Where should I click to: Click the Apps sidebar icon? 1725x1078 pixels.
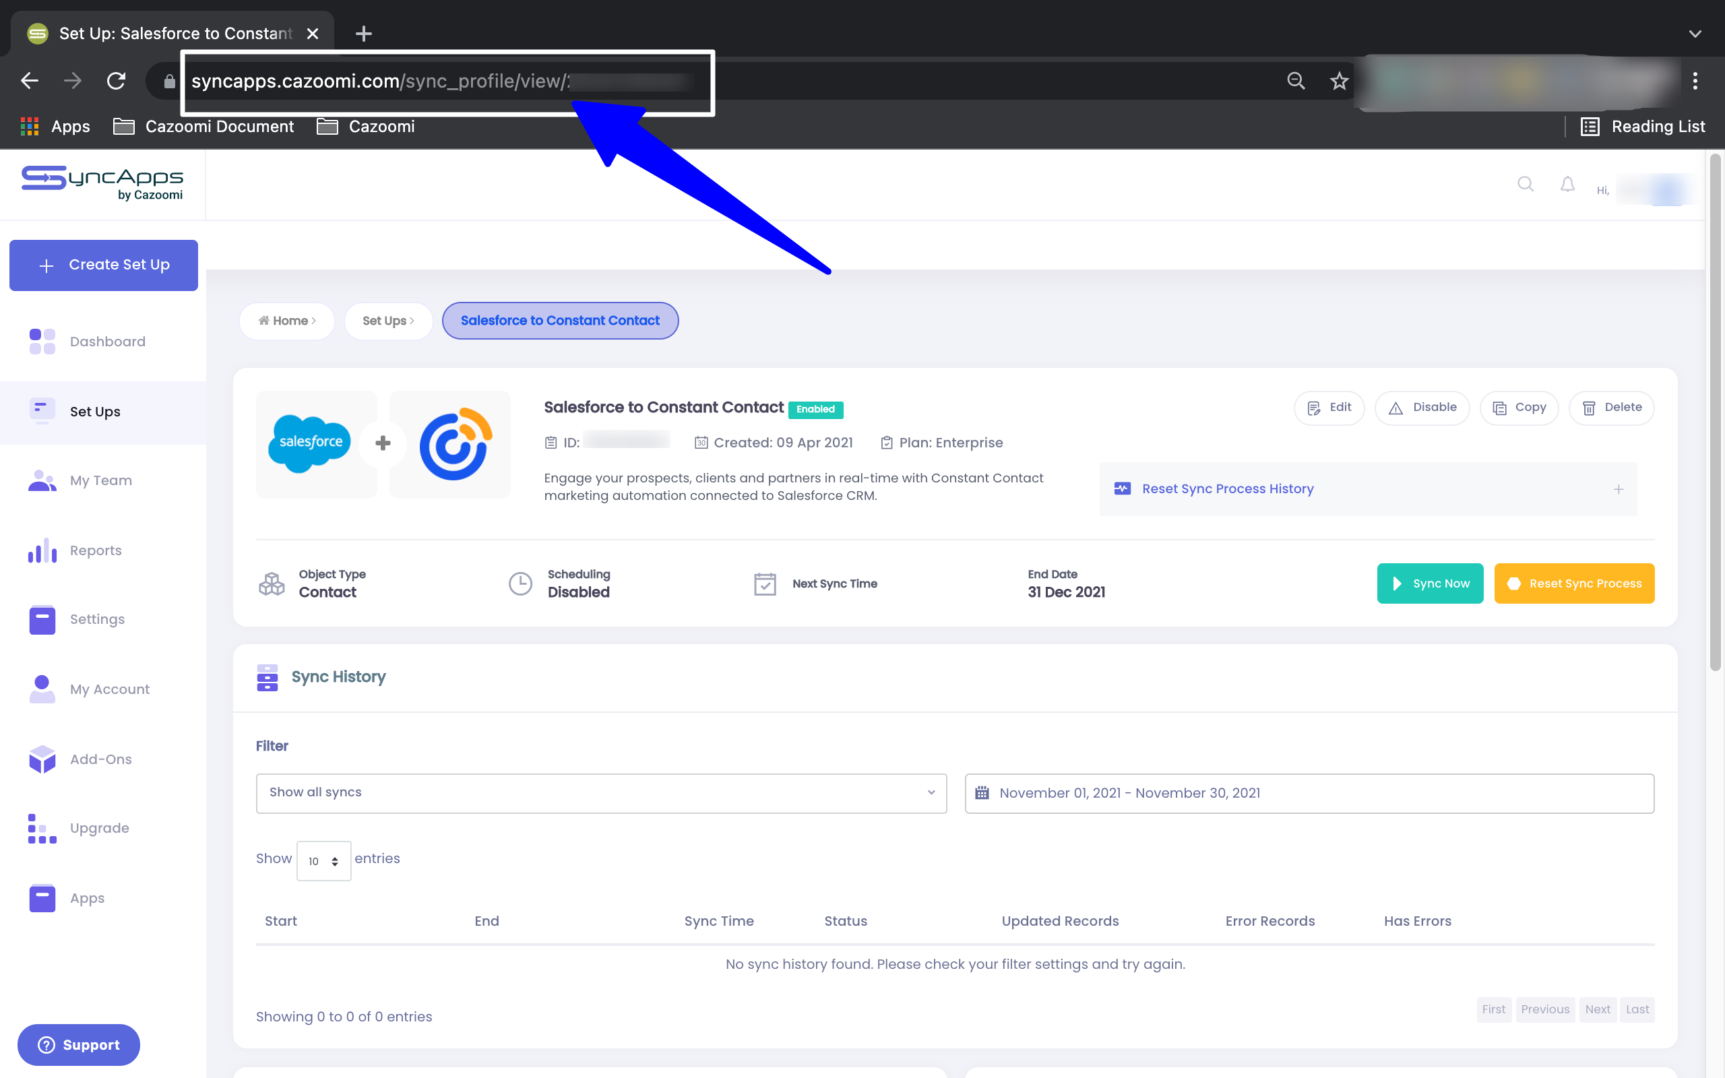pyautogui.click(x=42, y=898)
